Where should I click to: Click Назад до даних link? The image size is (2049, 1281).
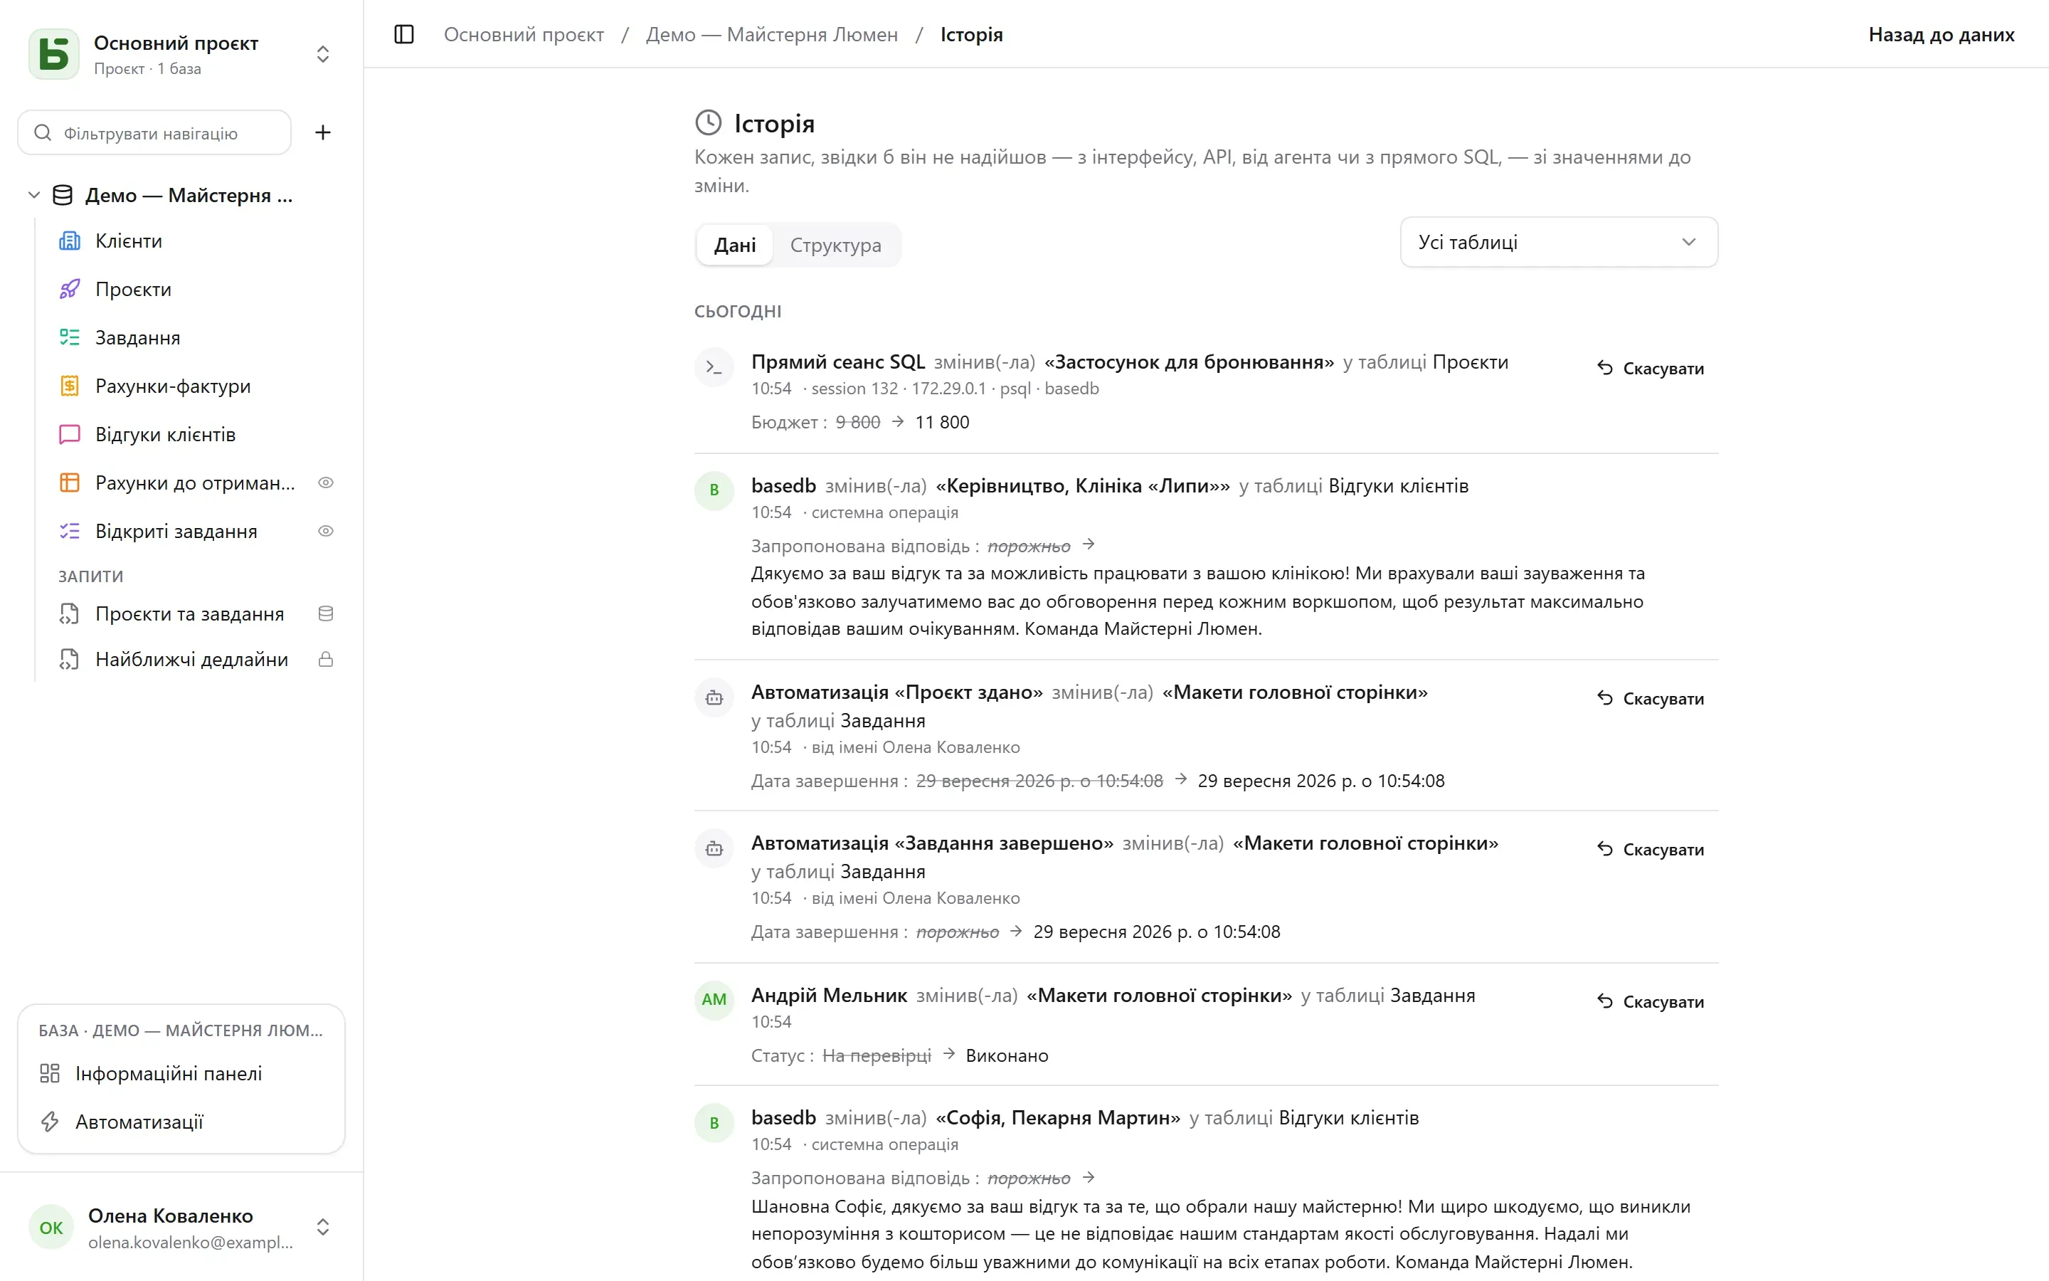click(1941, 35)
